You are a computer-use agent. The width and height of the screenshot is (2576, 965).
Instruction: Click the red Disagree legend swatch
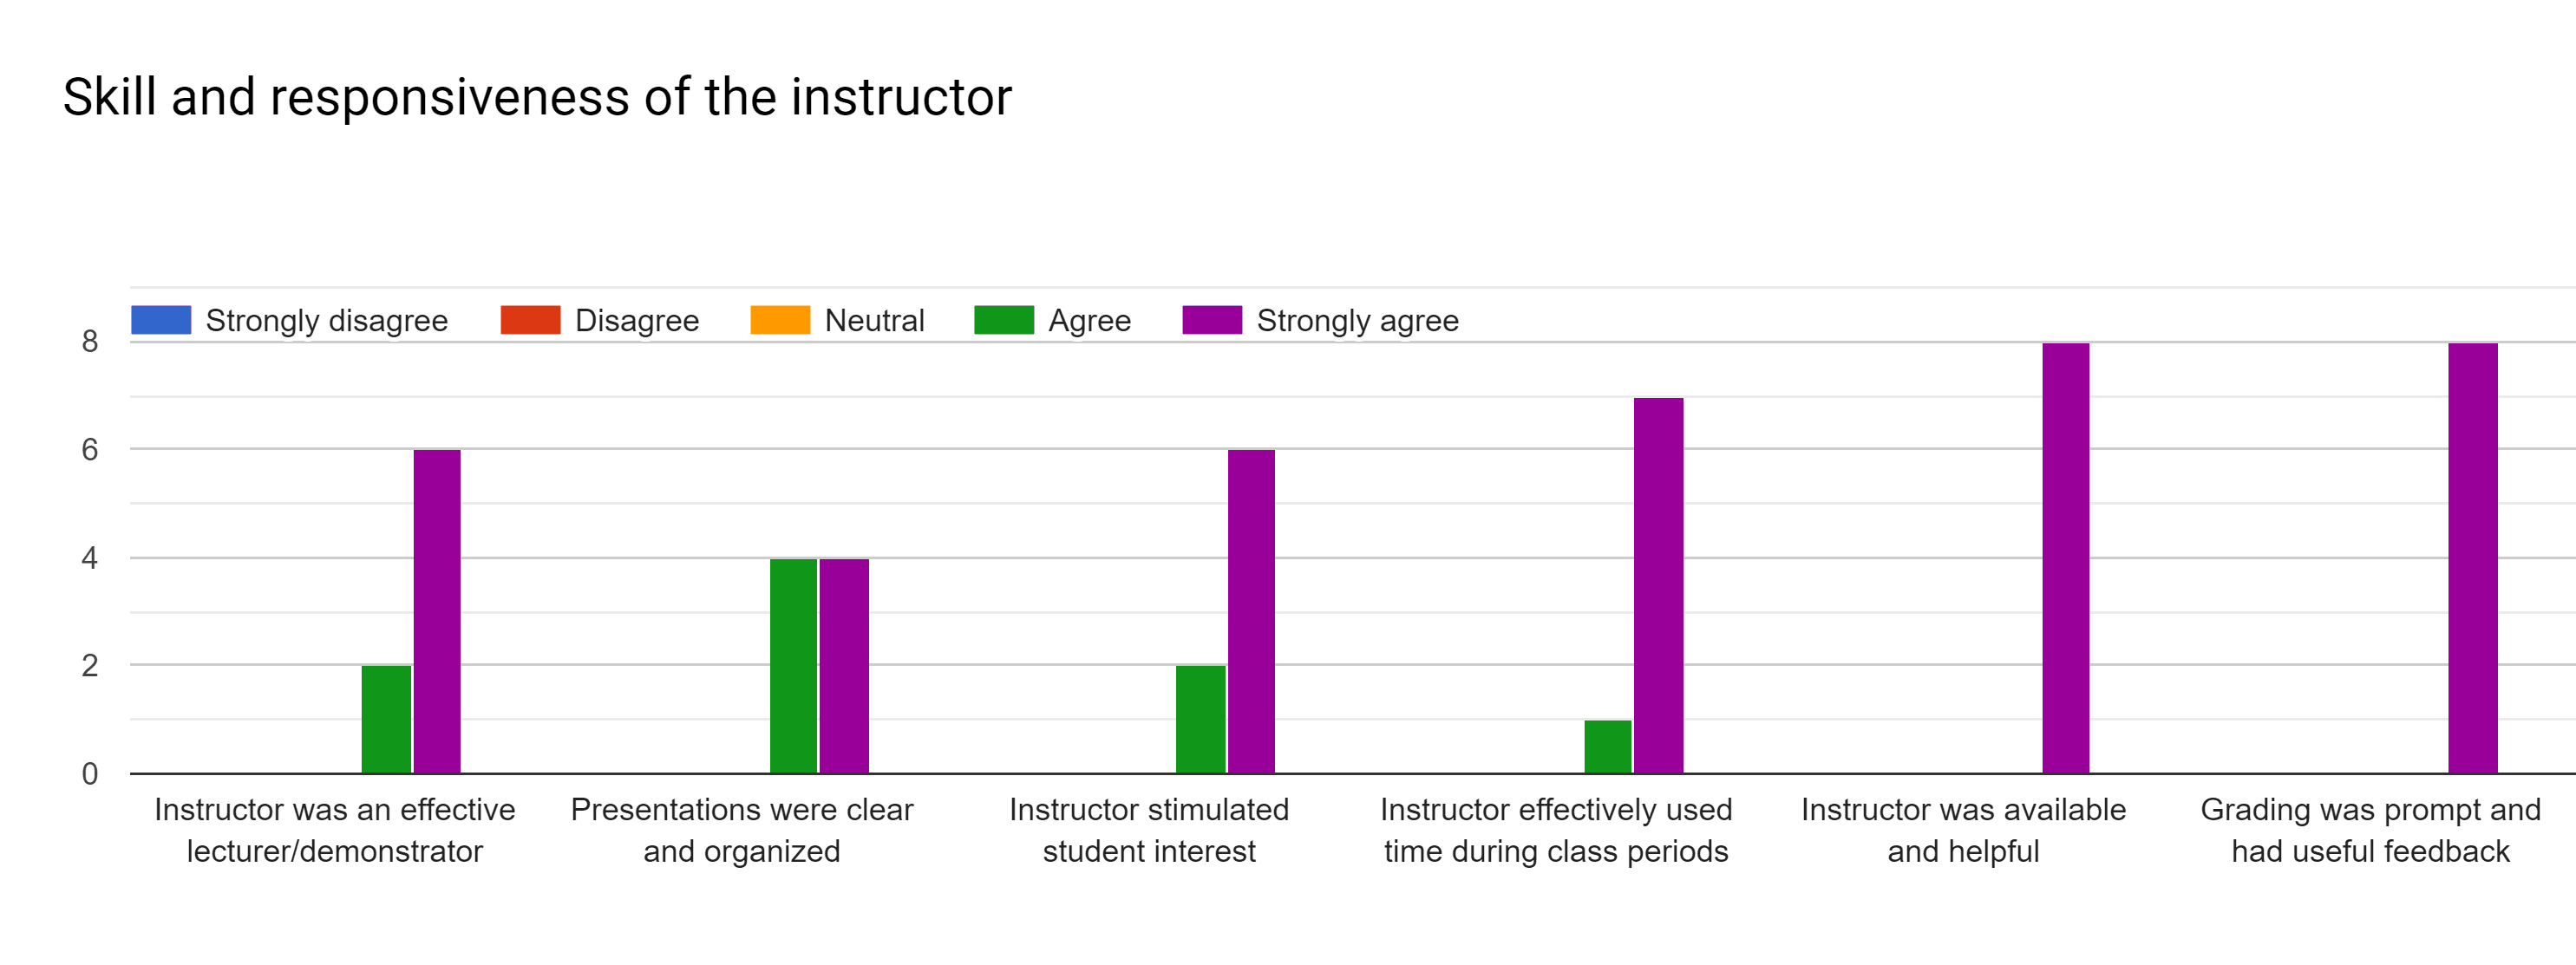tap(530, 320)
